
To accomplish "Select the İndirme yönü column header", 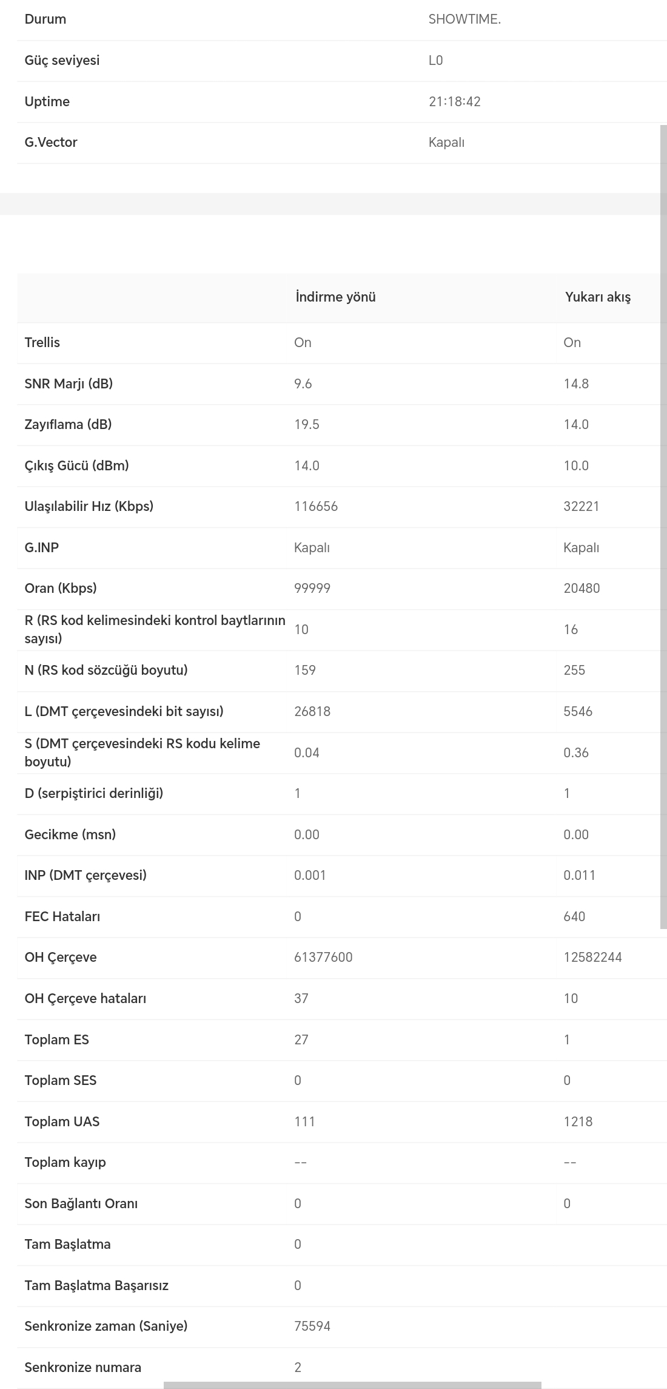I will point(335,297).
